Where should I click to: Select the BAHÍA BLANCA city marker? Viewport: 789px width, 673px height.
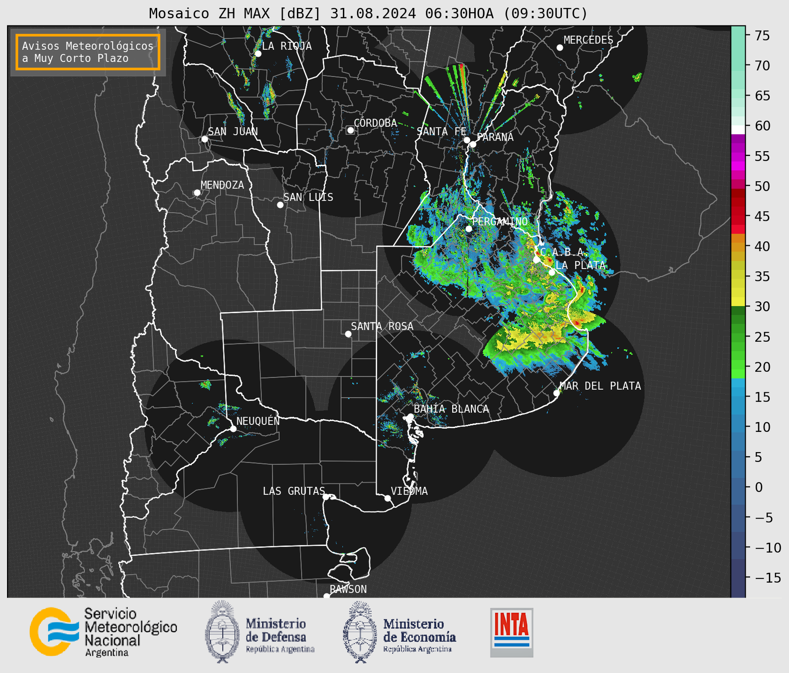(410, 417)
